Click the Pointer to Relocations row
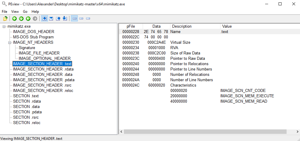 [x=209, y=64]
